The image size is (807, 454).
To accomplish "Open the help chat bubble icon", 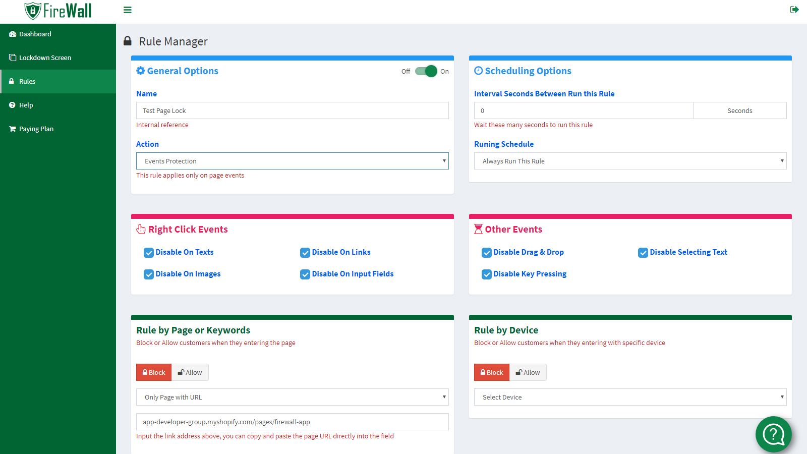I will [x=773, y=434].
